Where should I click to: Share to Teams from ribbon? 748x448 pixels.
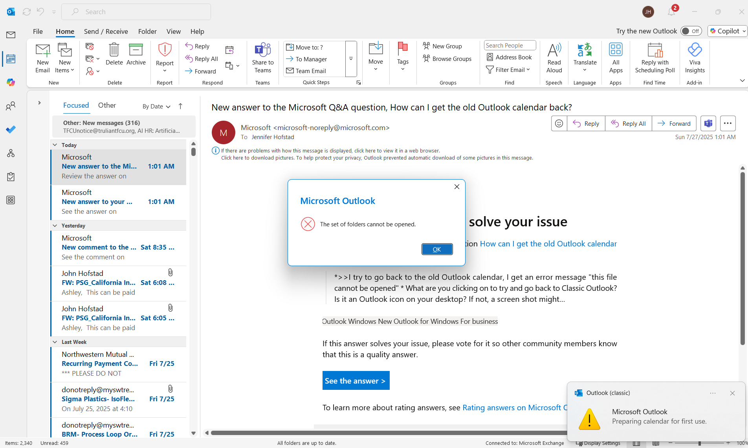263,58
